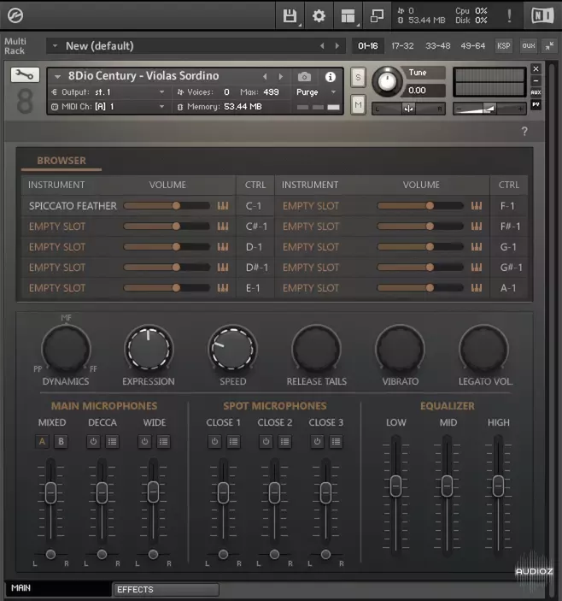Click the KSP button
The width and height of the screenshot is (562, 601).
[x=503, y=46]
